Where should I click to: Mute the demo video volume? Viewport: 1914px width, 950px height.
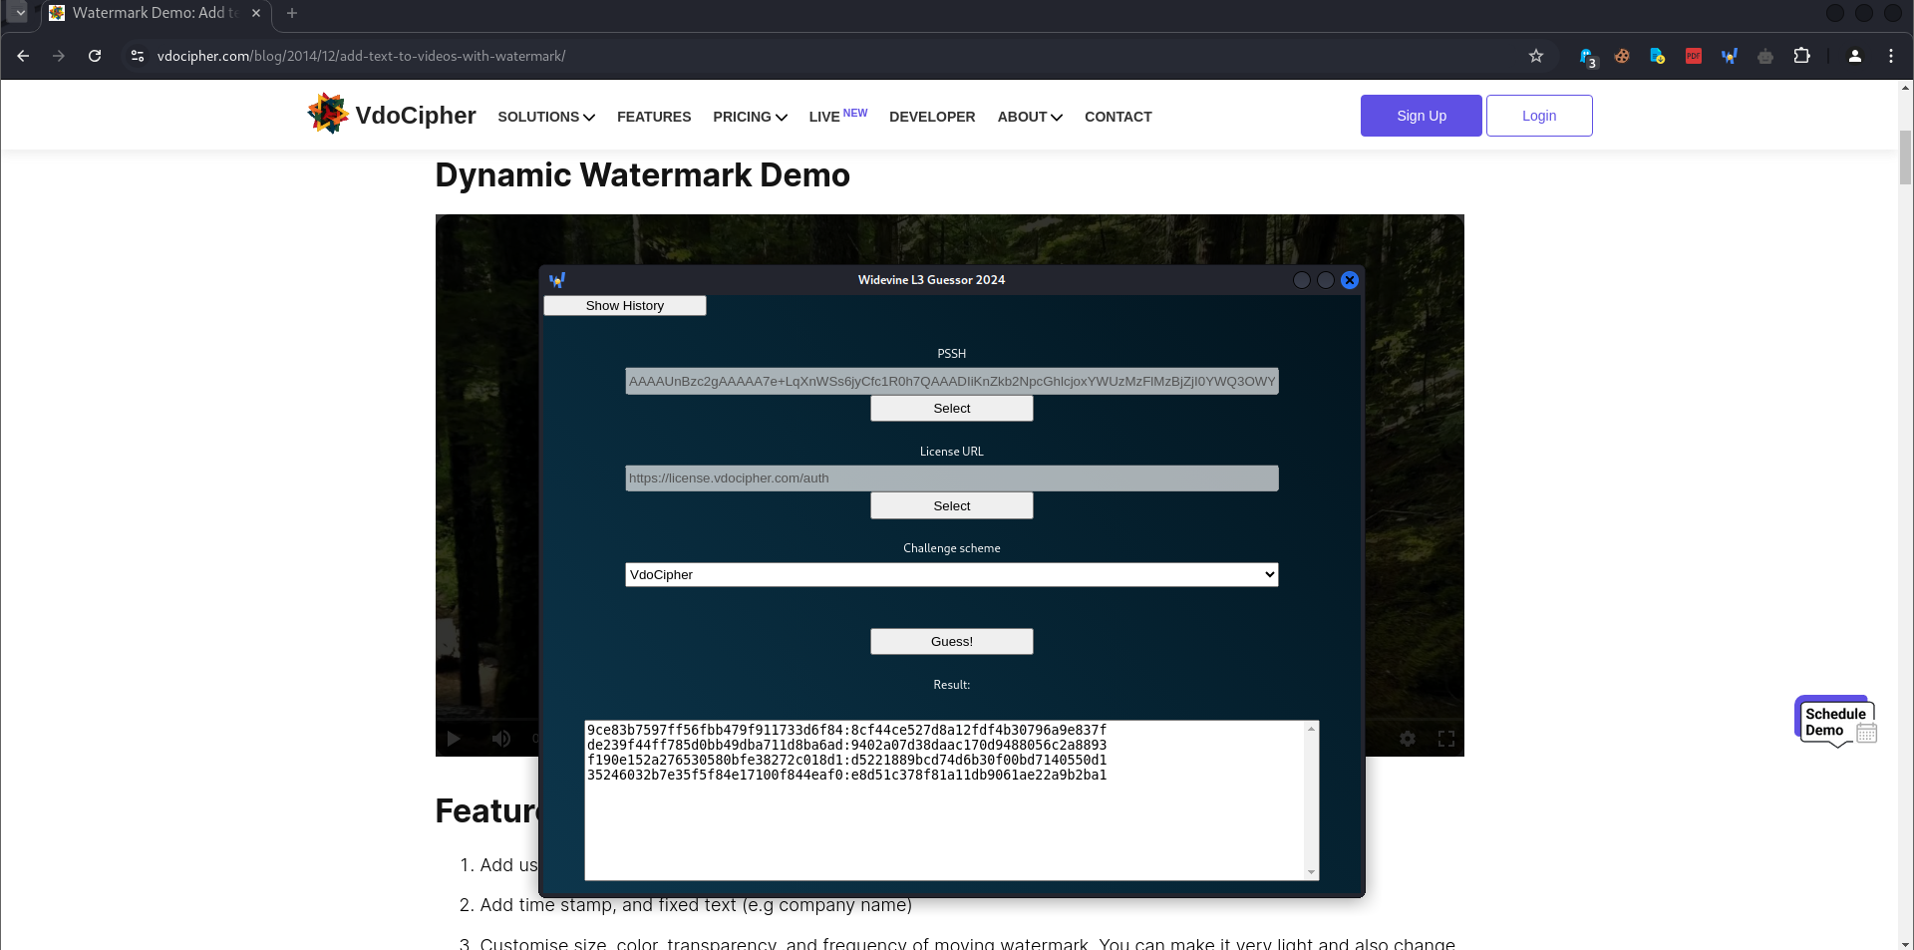point(500,739)
